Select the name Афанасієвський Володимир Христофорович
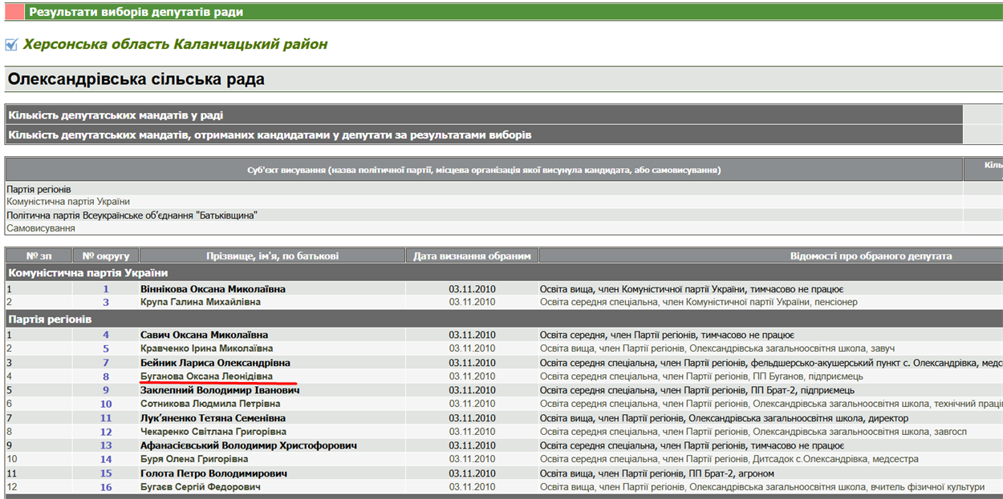Screen dimensions: 1003x499 click(249, 446)
